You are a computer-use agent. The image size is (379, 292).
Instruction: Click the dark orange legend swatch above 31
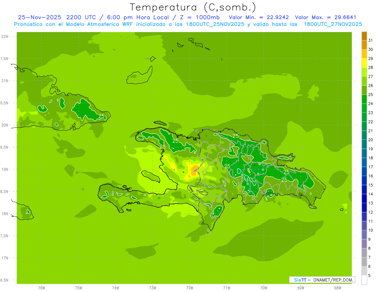tap(364, 36)
